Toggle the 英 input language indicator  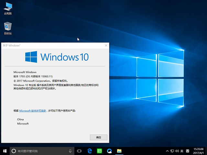tap(182, 151)
